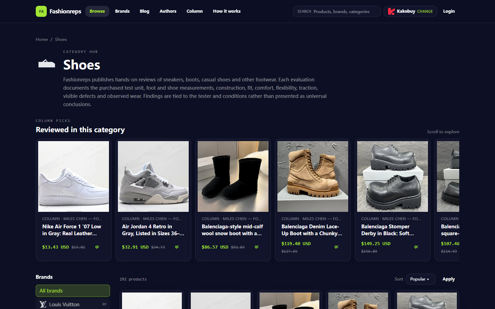
Task: Click CHANGE to switch the Kakobuy agent
Action: [425, 11]
